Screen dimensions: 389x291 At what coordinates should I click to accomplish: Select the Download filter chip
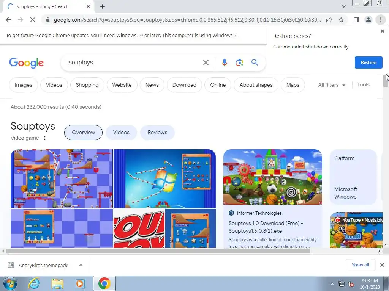(184, 85)
